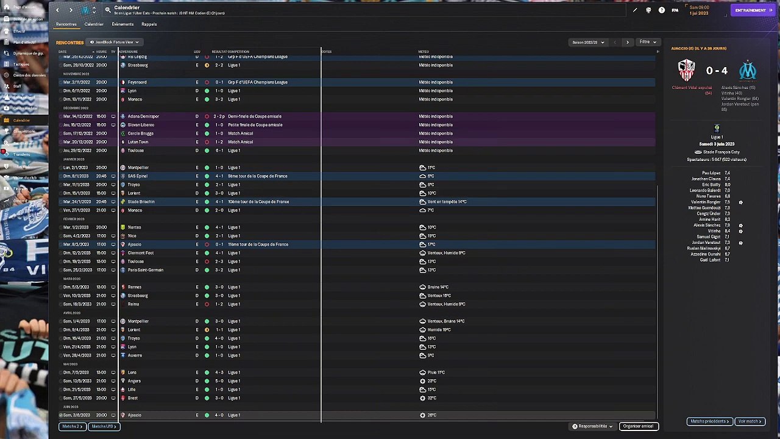Expand the Matchs U19 dropdown

104,426
